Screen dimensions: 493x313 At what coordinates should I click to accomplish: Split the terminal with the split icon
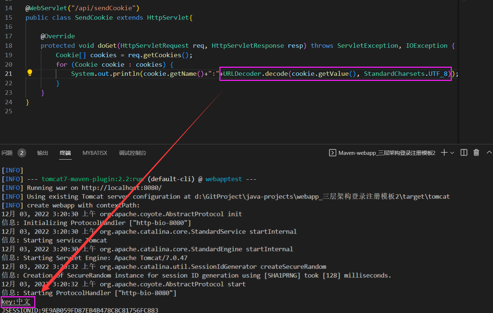(x=464, y=153)
